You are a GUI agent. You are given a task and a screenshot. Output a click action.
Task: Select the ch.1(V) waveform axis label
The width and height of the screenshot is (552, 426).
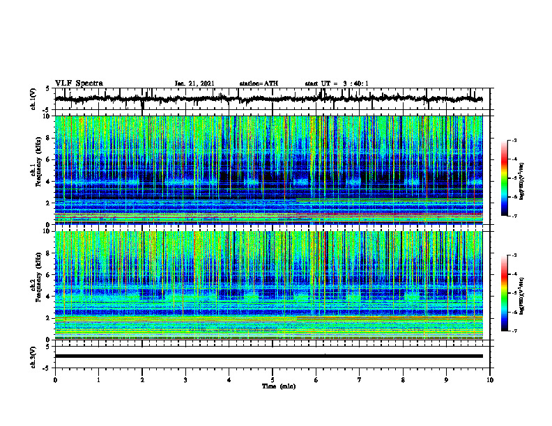click(x=33, y=99)
